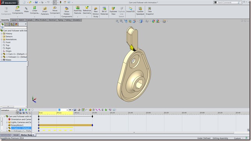Open DisplayManager tab icon
Screen dimensions: 251x141
pyautogui.click(x=16, y=24)
